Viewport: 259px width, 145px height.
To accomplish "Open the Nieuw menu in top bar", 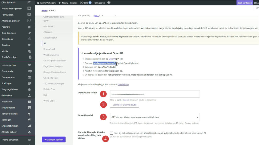I will pos(63,3).
